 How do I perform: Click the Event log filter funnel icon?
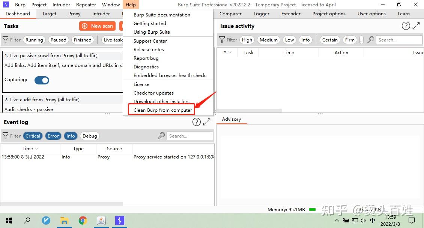(x=5, y=136)
